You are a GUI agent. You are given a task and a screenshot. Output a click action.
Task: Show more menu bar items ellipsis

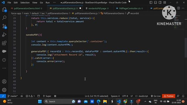(x=54, y=3)
